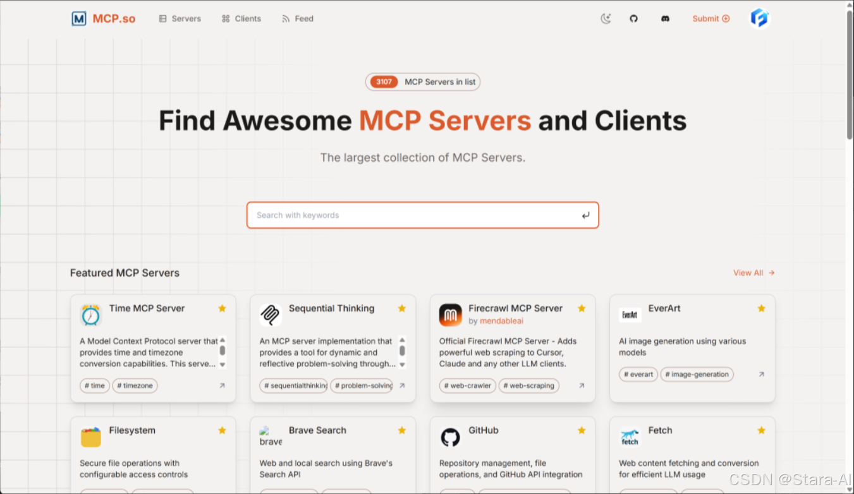Select the # web-scraping tag
Viewport: 854px width, 494px height.
[x=529, y=385]
